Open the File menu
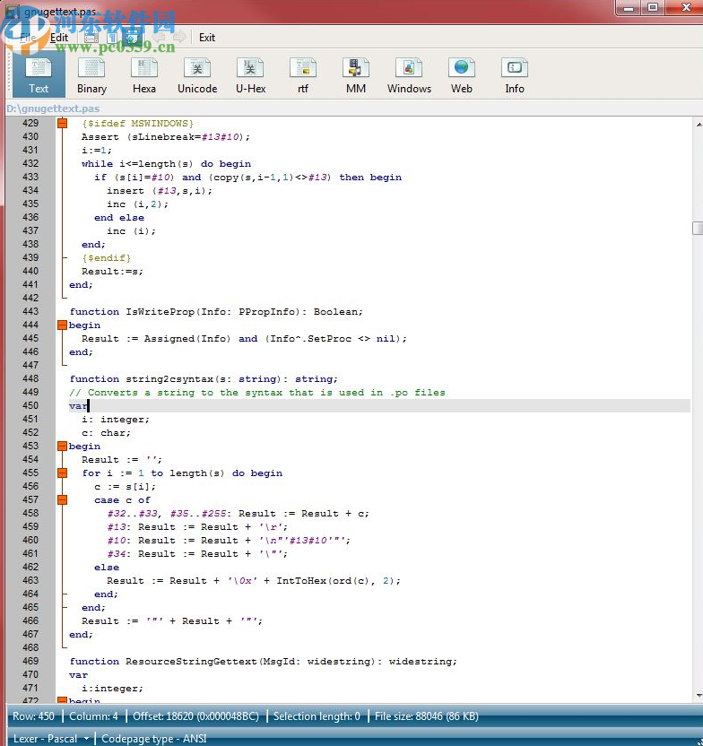703x746 pixels. [27, 38]
